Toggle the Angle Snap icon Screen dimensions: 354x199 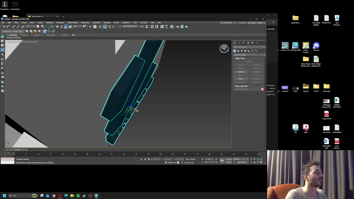[105, 27]
